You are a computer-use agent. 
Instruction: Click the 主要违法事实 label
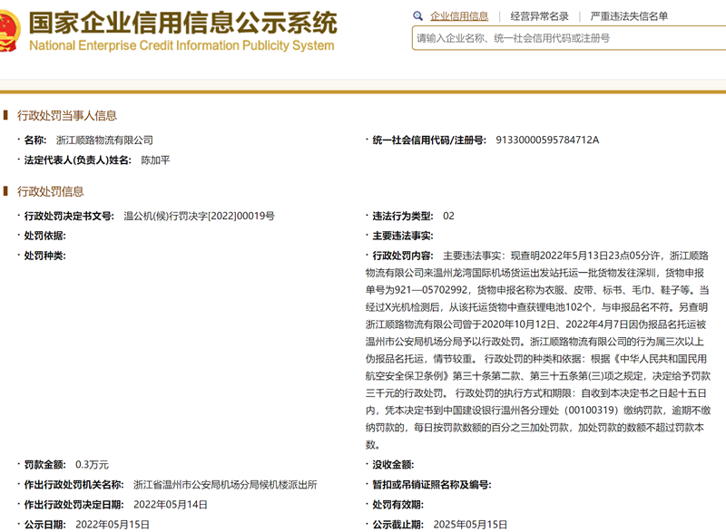click(x=403, y=236)
